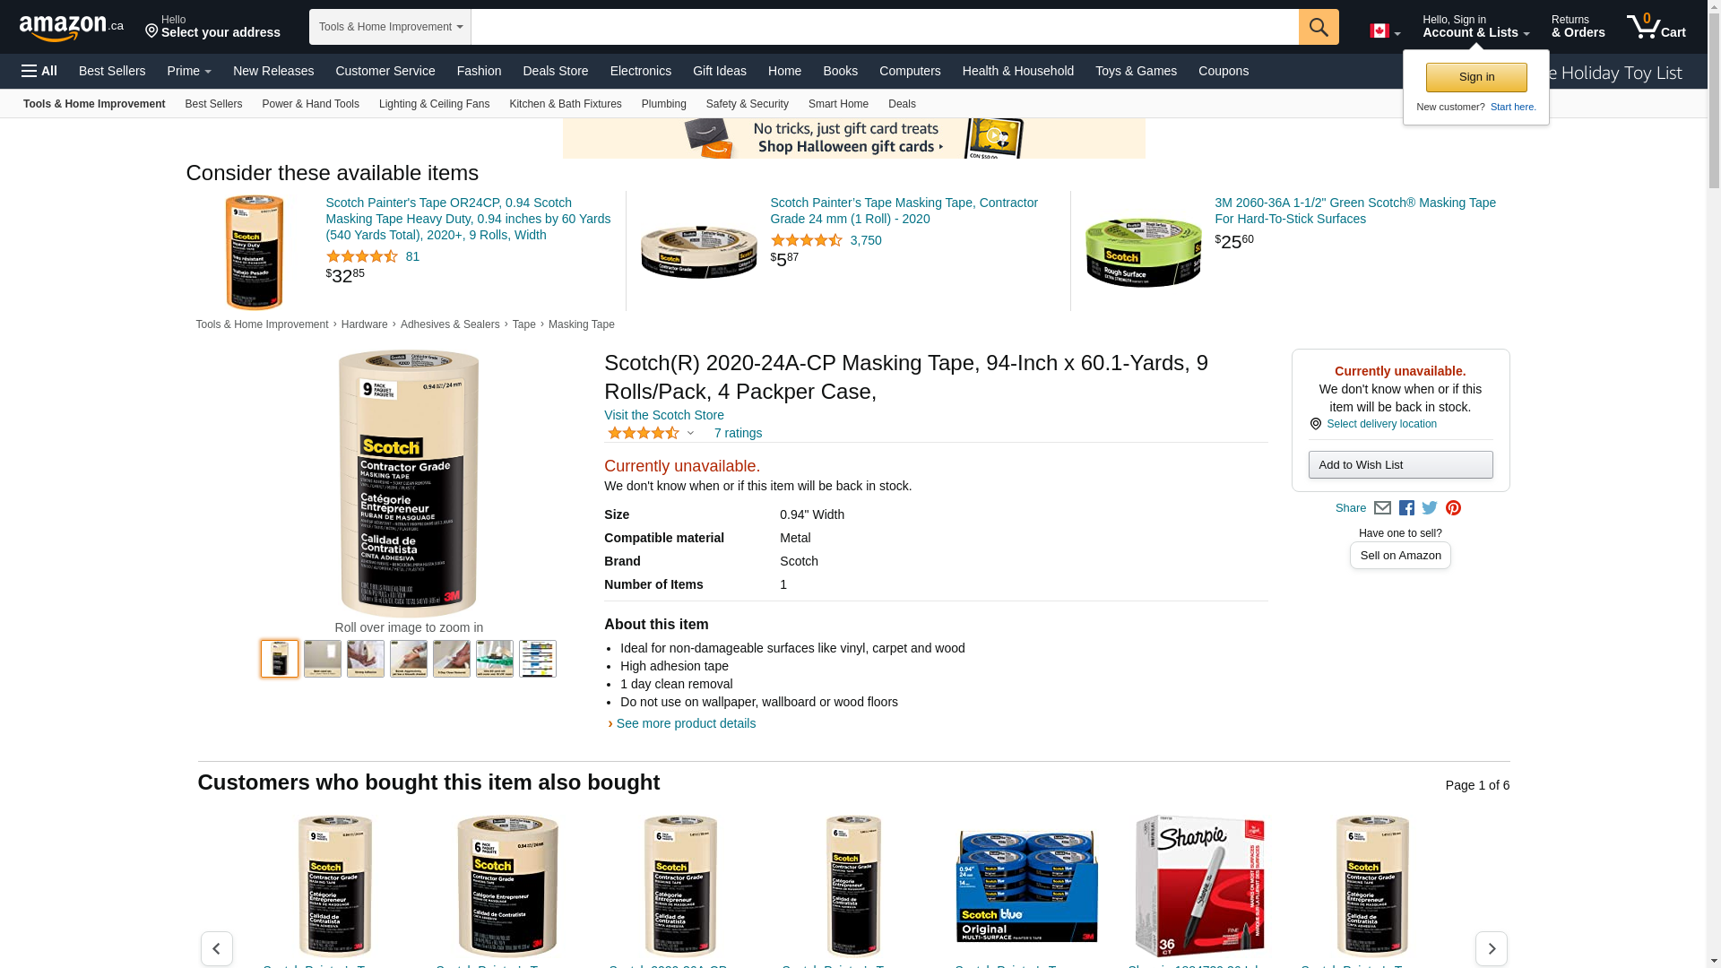
Task: Visit the Scotch Store link
Action: click(x=664, y=415)
